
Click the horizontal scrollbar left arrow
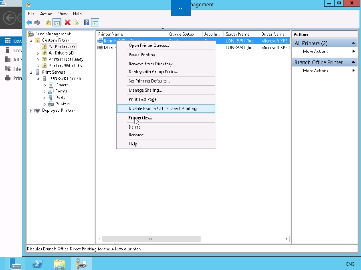[x=99, y=239]
